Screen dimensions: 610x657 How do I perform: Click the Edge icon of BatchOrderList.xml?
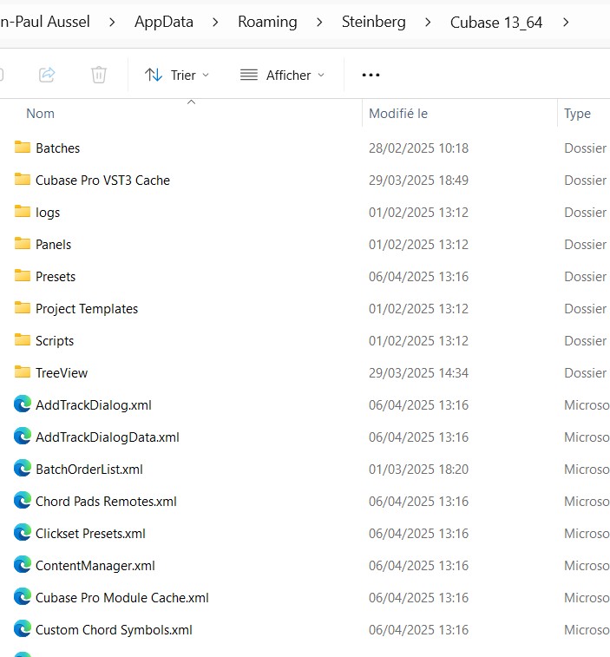coord(23,469)
